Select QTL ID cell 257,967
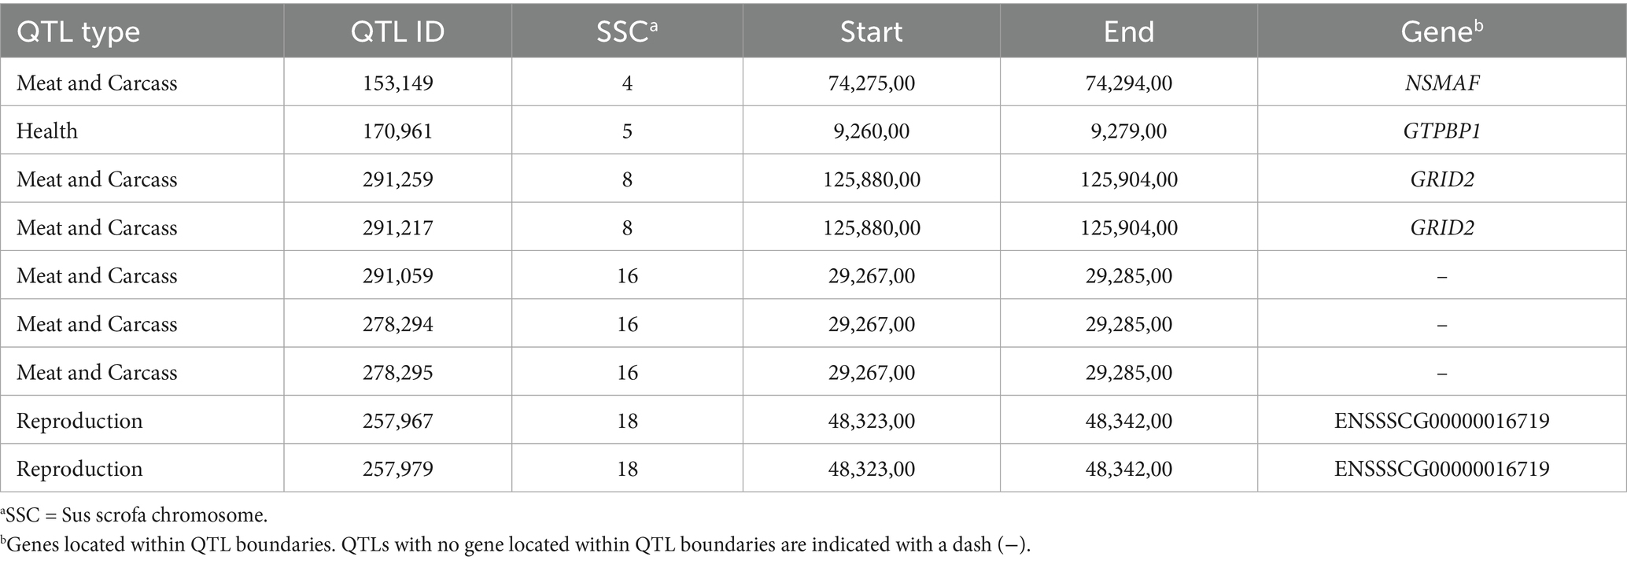1627x564 pixels. point(397,421)
